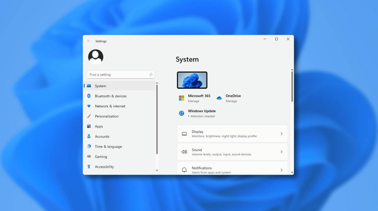Click the back arrow in Settings title bar

(89, 41)
